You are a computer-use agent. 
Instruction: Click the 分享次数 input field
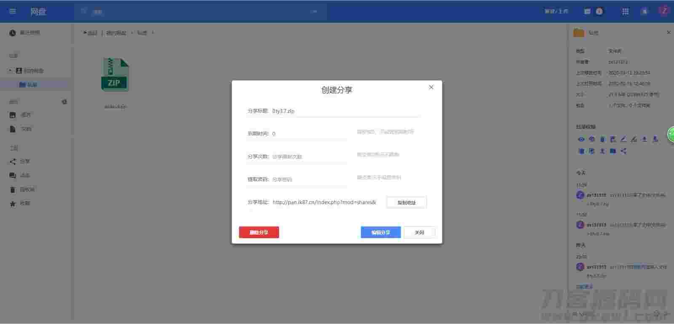[x=309, y=157]
